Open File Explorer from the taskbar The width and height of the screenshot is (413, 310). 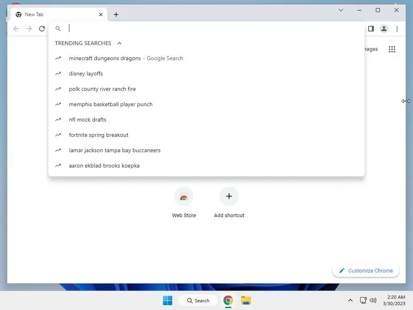point(246,300)
